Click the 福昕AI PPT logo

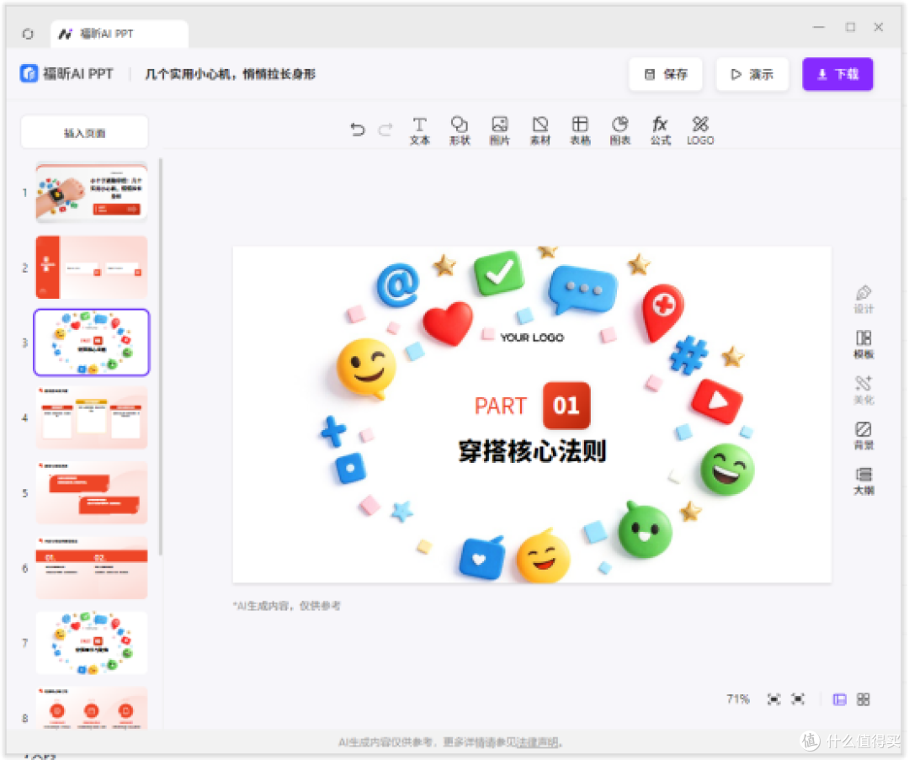[66, 74]
